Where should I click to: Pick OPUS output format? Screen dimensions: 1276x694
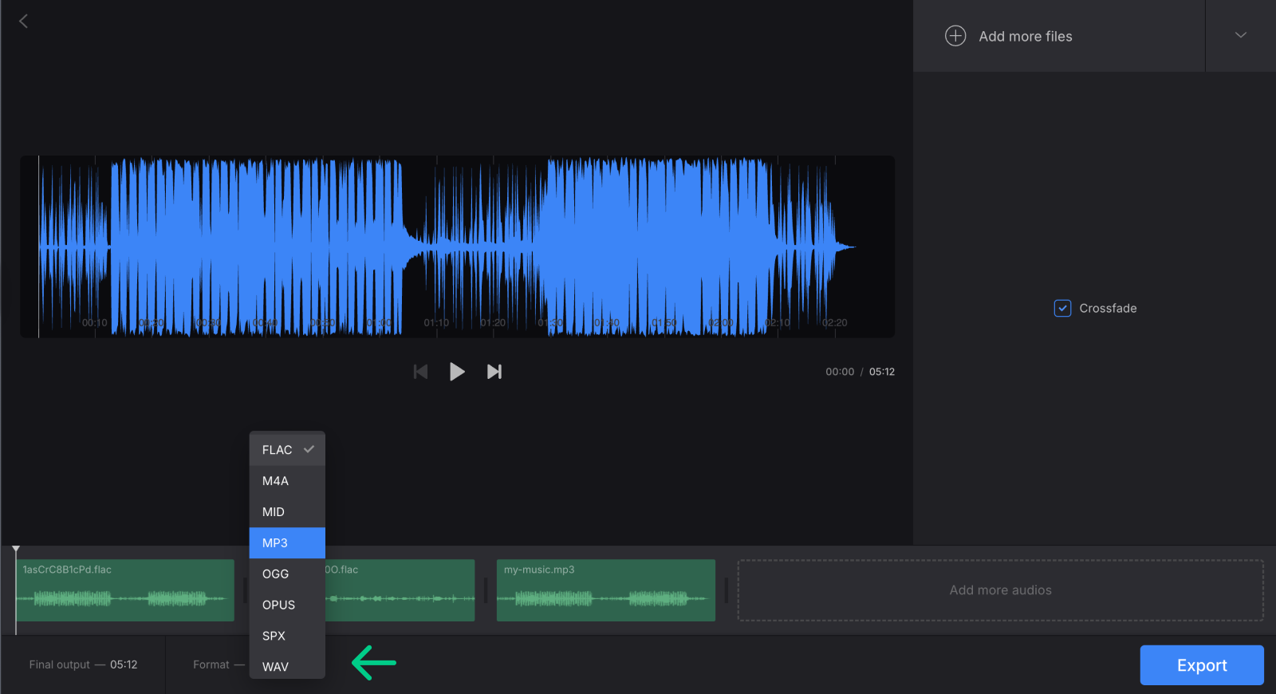[287, 605]
